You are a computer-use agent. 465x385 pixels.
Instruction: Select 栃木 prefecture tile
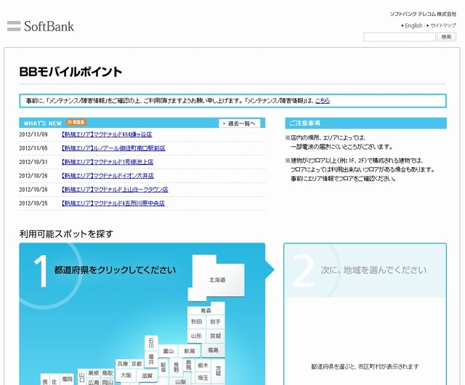pyautogui.click(x=203, y=365)
